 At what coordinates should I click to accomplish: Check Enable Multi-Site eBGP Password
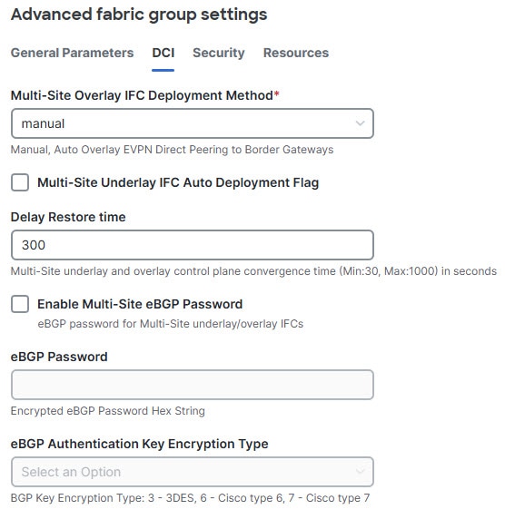point(20,304)
